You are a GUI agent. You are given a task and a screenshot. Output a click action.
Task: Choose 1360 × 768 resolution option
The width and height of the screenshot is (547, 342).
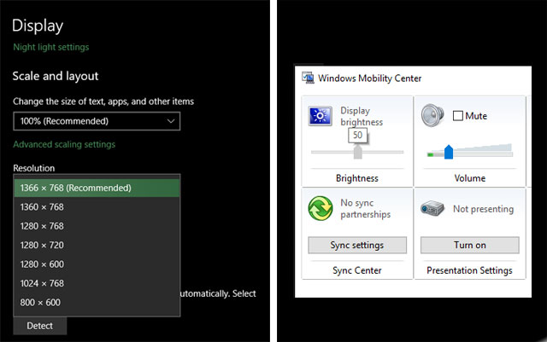point(97,206)
